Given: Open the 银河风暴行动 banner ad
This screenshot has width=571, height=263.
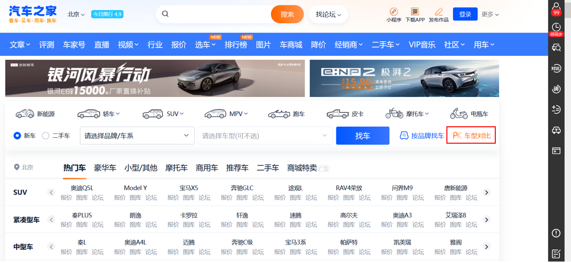Looking at the screenshot, I should click(155, 78).
